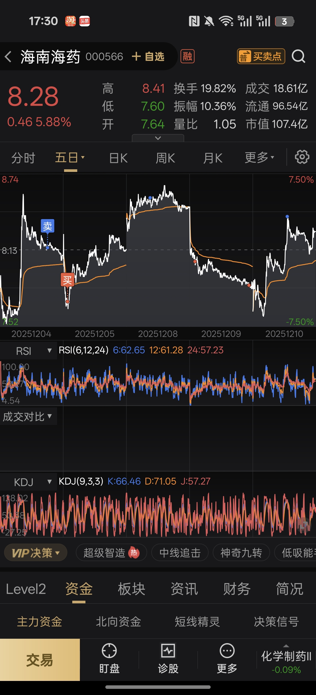Tap the current price 8.28

pos(33,97)
